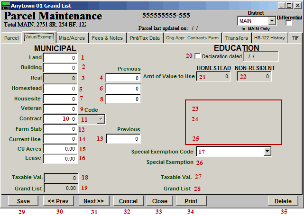304x216 pixels.
Task: Open the Misc/Acres tab
Action: (x=72, y=38)
